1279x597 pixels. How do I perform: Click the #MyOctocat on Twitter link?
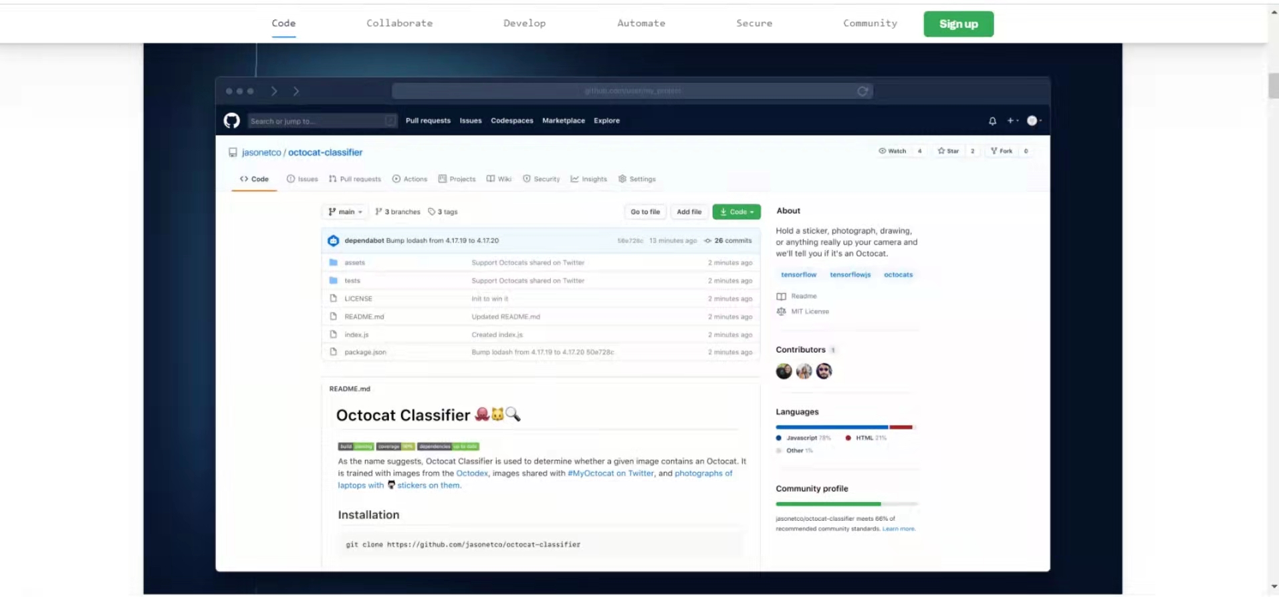pos(610,473)
